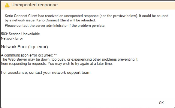This screenshot has width=175, height=108.
Task: Select the "503: Service Unavailable" status line
Action: (20, 34)
